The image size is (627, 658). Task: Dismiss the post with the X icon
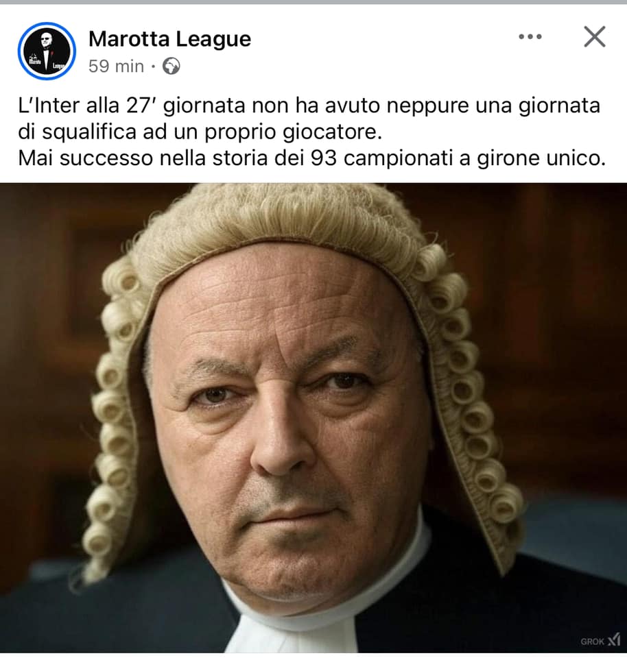tap(595, 36)
